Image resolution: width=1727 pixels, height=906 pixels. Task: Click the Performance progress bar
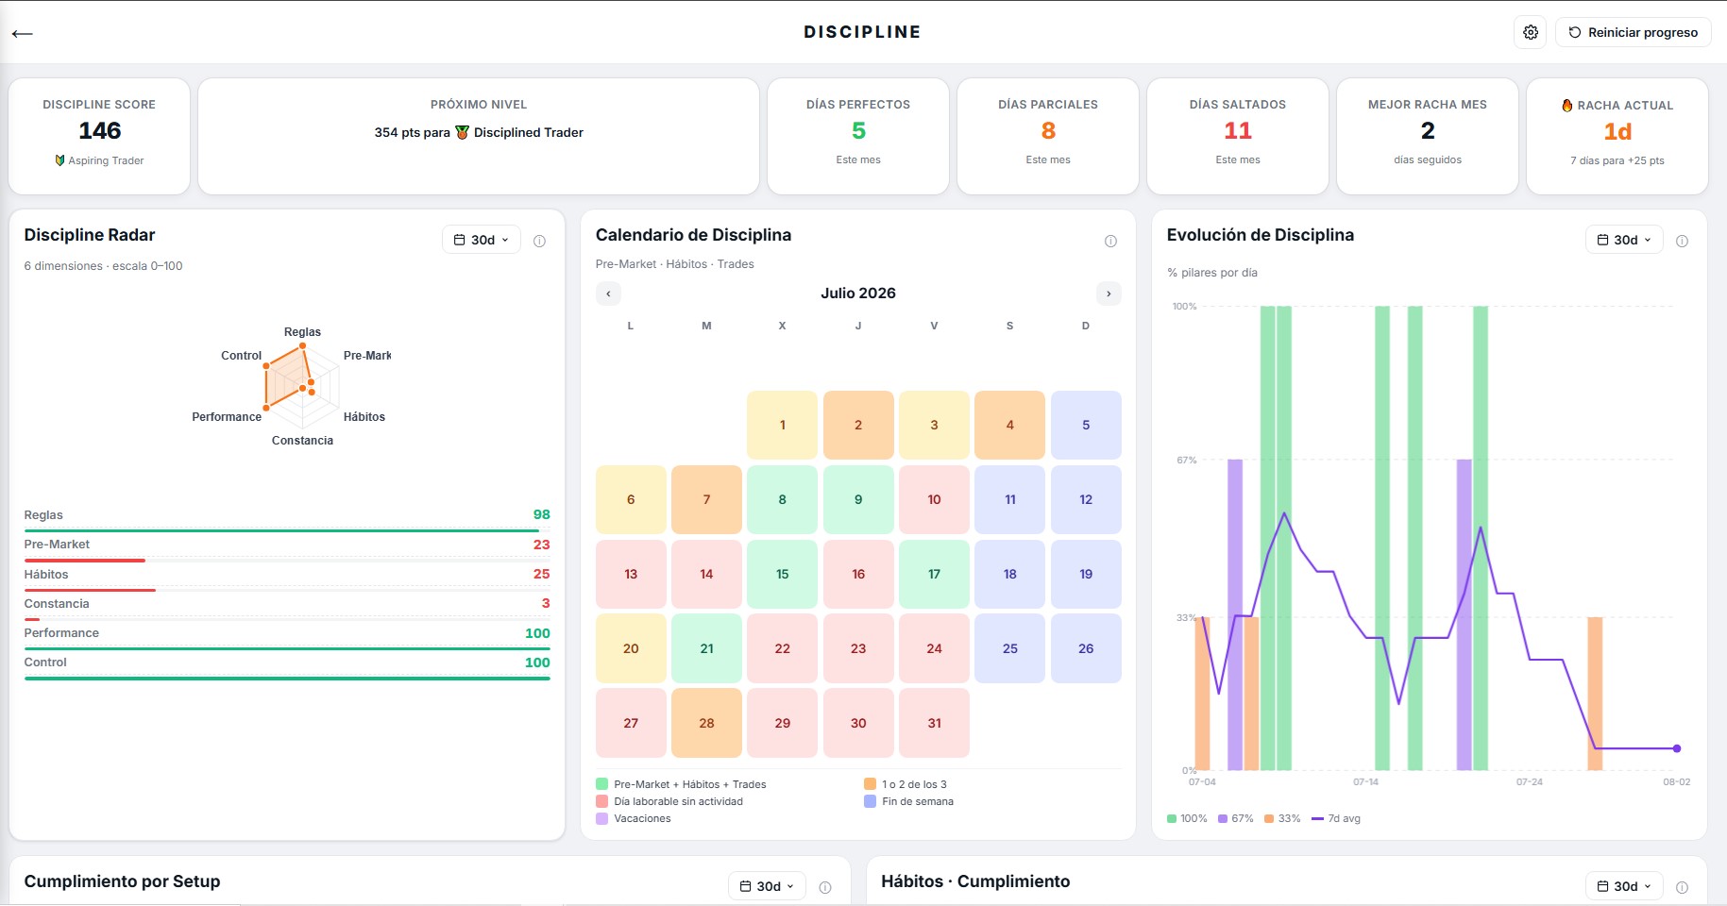tap(287, 648)
